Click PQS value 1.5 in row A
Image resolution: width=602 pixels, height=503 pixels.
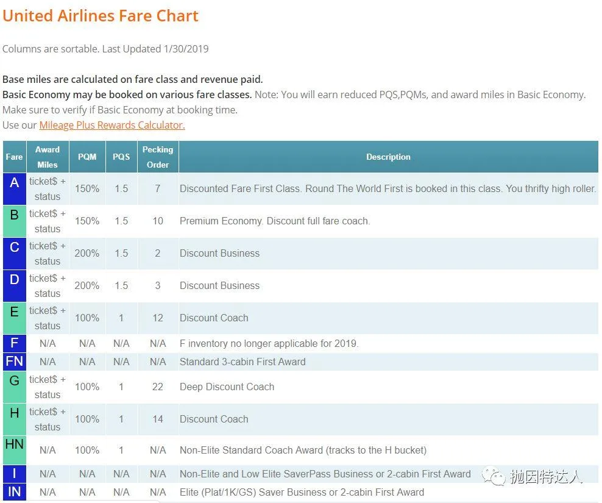[x=121, y=188]
